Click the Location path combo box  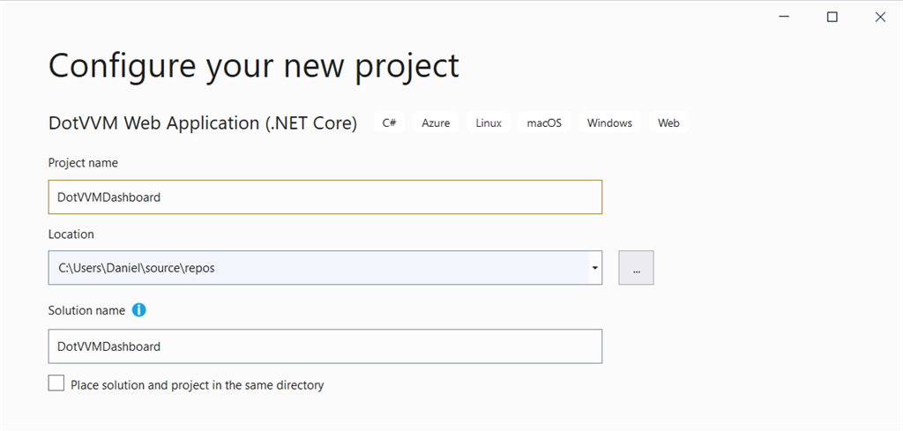(325, 268)
